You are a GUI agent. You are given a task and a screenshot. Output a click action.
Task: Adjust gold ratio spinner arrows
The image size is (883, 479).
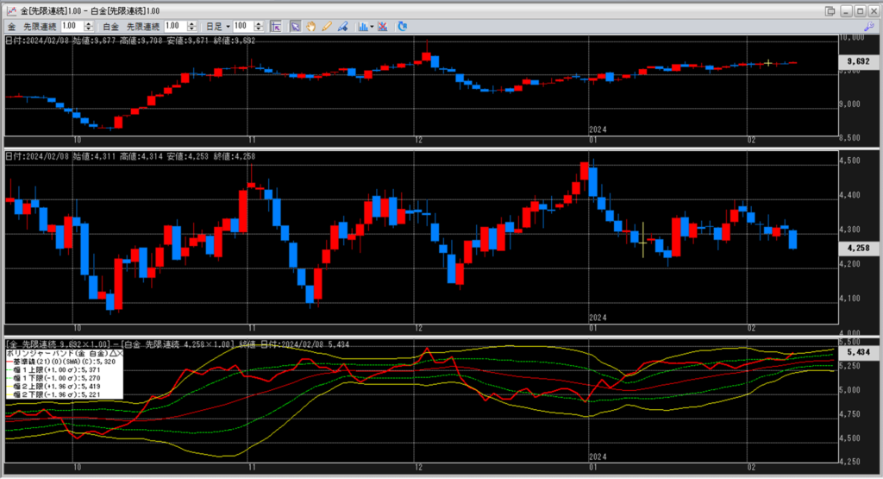(x=91, y=26)
